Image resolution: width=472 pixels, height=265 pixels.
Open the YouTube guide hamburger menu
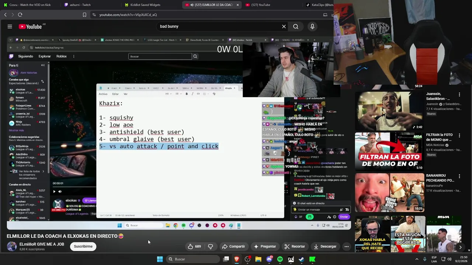tap(10, 26)
